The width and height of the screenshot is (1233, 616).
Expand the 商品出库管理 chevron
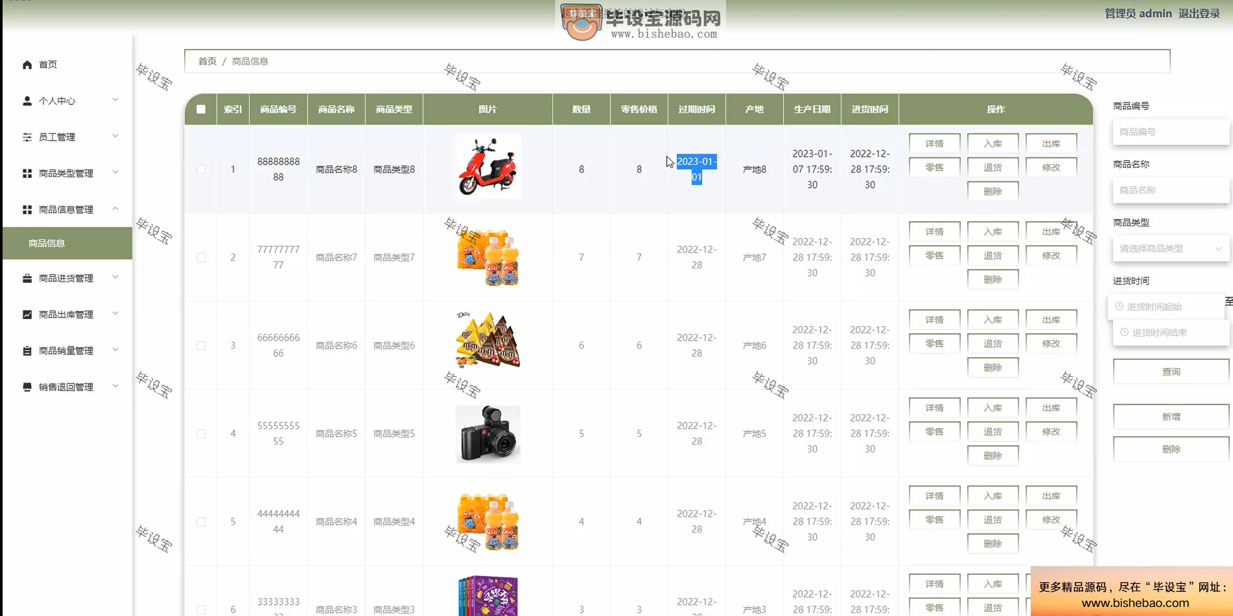pos(115,313)
